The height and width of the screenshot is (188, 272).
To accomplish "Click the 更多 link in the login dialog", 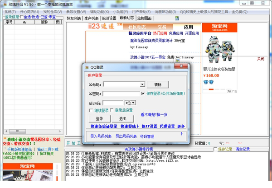I will tap(181, 127).
